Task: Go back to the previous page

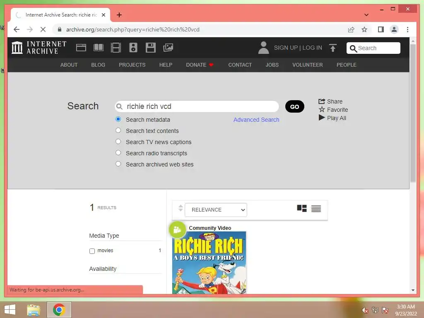Action: tap(17, 29)
